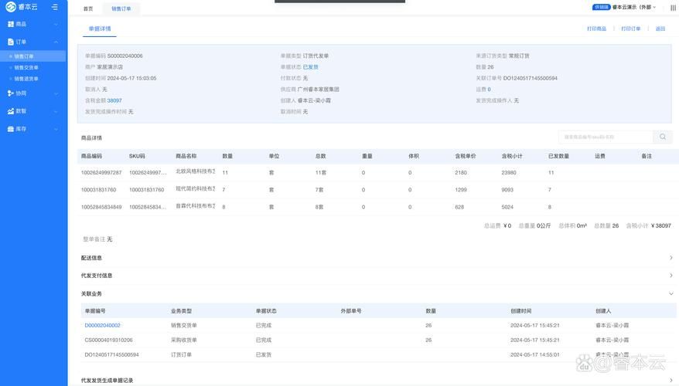Click product code 10052845834849

101,207
